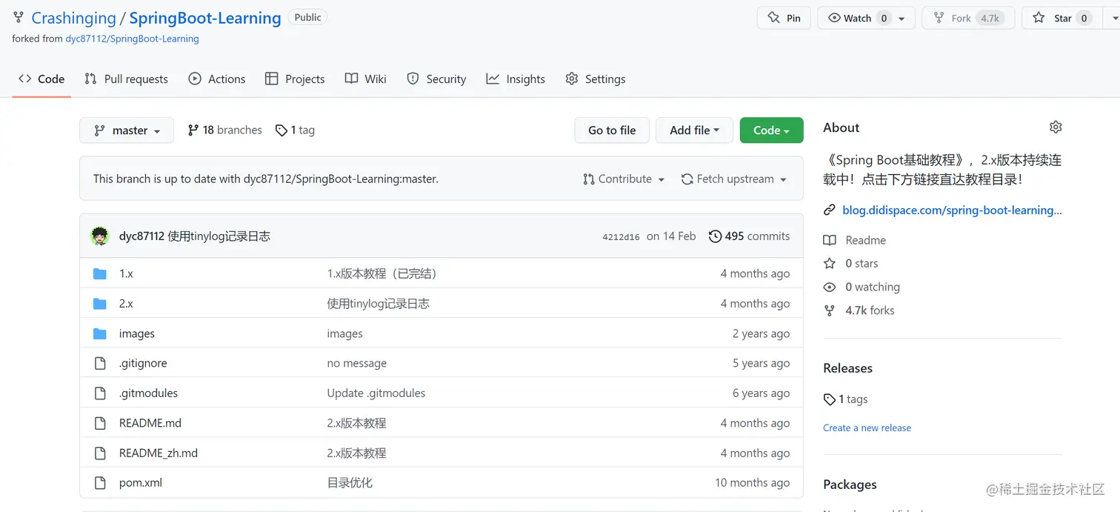Open the Pull requests tab
The image size is (1120, 512).
pyautogui.click(x=127, y=79)
